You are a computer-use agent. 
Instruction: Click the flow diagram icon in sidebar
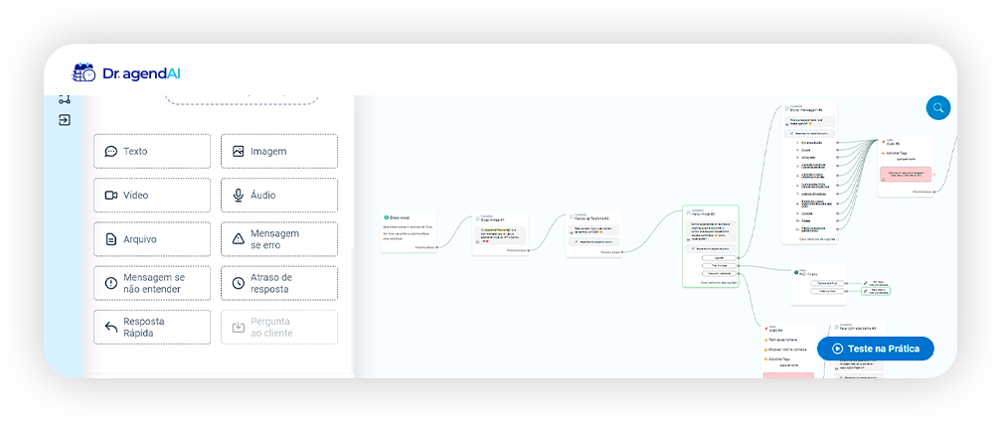click(x=64, y=99)
